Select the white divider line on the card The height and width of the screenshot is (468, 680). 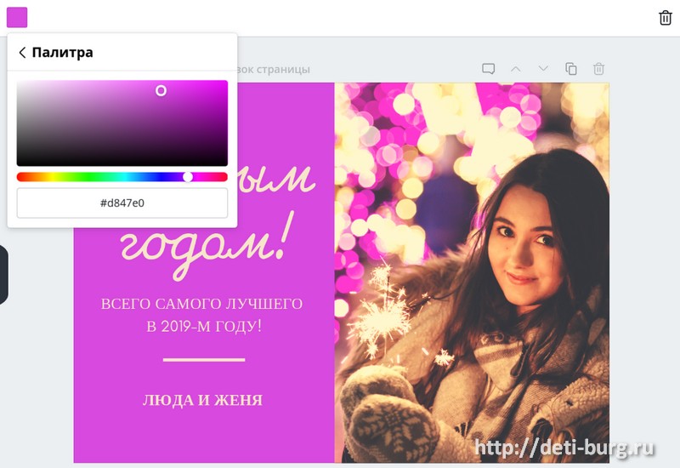tap(203, 360)
